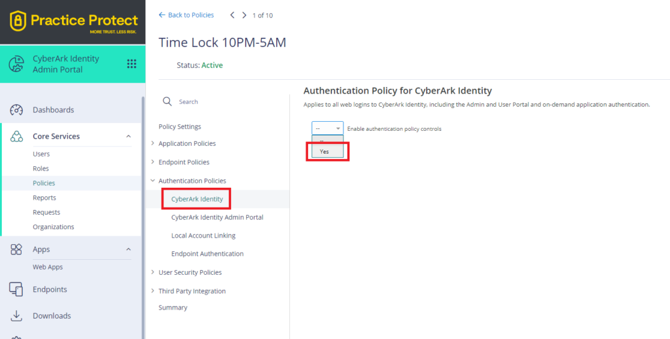Click the Core Services icon
The image size is (670, 339).
coord(16,136)
